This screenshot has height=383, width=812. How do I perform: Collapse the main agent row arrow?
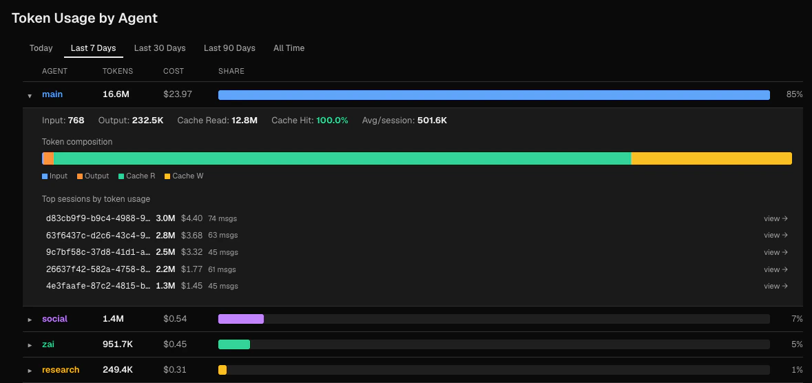pos(30,95)
